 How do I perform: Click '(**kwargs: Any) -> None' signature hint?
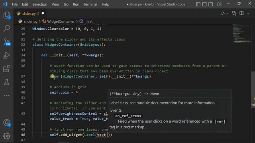pos(134,94)
